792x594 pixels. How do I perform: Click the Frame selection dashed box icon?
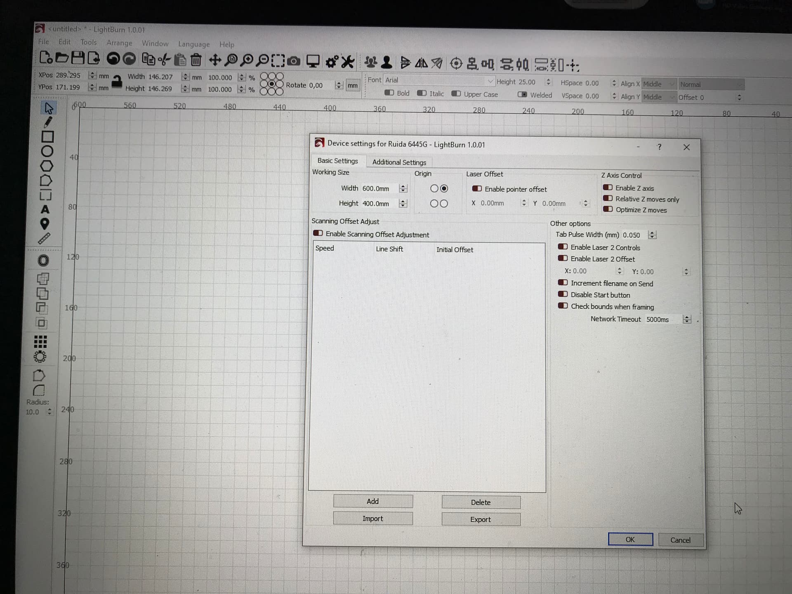click(278, 61)
